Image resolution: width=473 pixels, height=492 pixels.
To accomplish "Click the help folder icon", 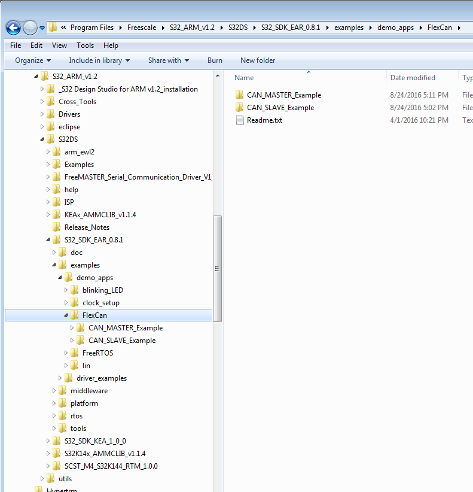I will click(x=57, y=189).
